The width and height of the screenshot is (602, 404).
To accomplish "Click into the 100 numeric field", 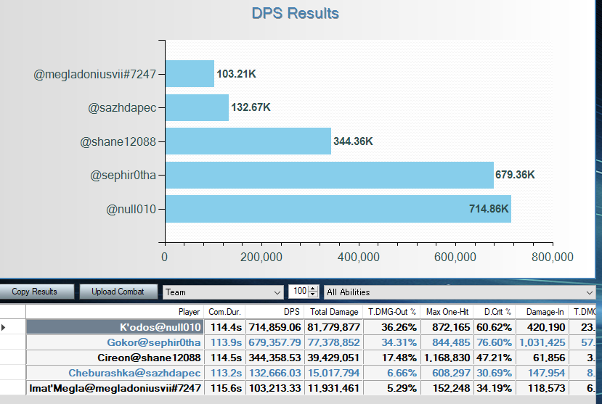I will coord(298,292).
